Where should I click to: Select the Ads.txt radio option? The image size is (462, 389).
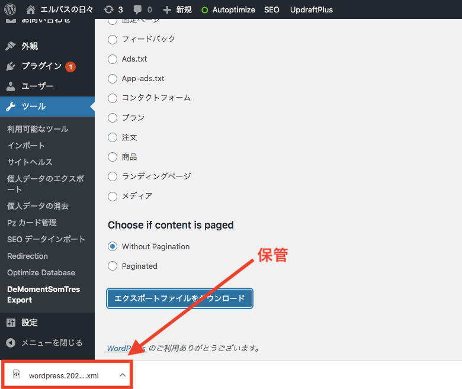pyautogui.click(x=113, y=59)
